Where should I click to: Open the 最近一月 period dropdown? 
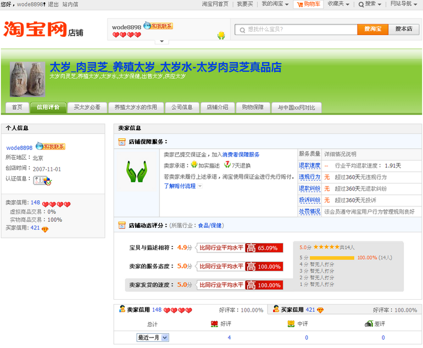[x=153, y=338]
